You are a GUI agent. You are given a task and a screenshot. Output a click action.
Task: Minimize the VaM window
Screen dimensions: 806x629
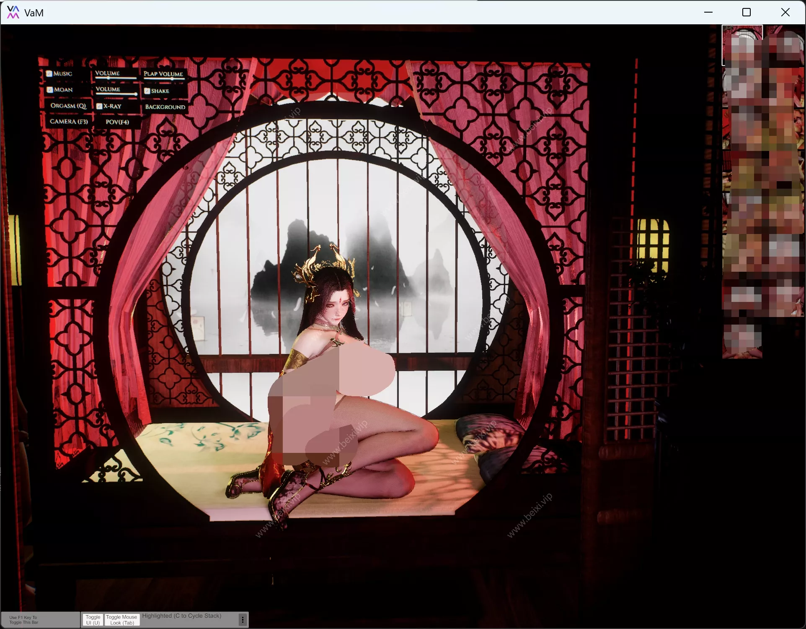pyautogui.click(x=708, y=13)
